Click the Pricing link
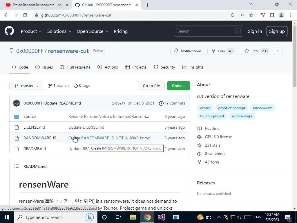 120,31
